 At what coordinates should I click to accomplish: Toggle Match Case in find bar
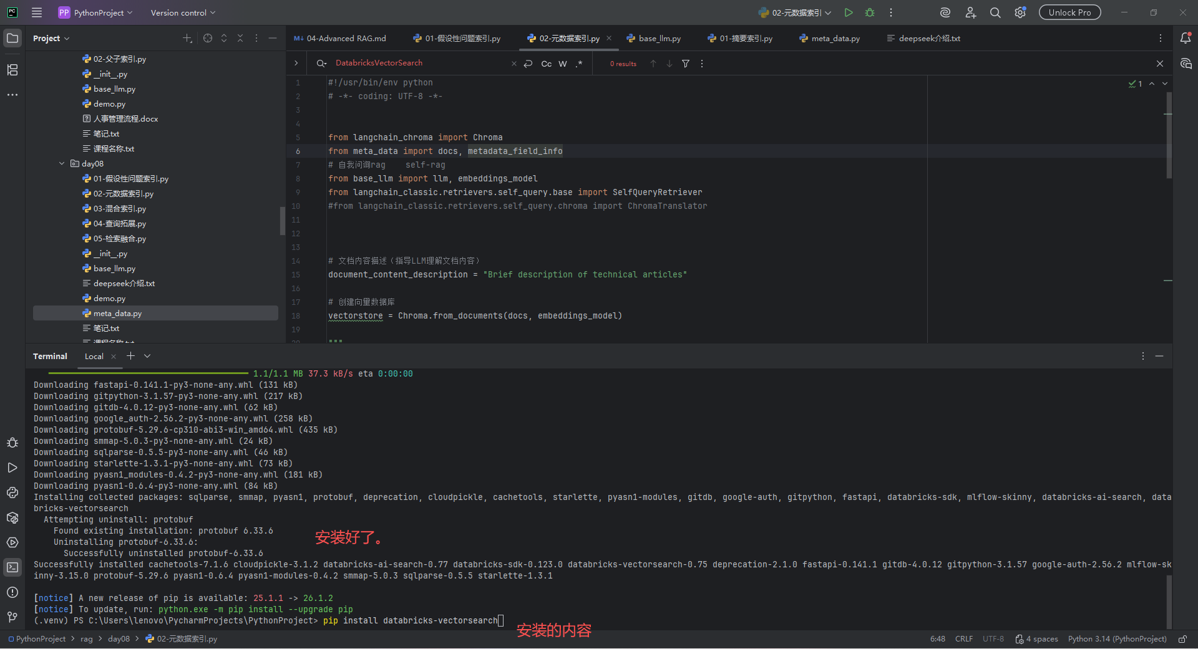547,64
